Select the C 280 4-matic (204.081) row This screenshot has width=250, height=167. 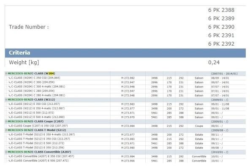point(125,95)
